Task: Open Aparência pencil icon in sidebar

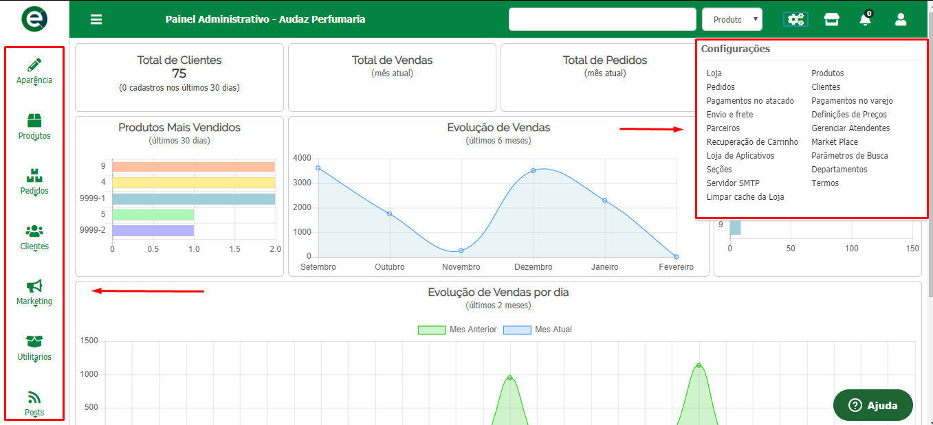Action: [34, 65]
